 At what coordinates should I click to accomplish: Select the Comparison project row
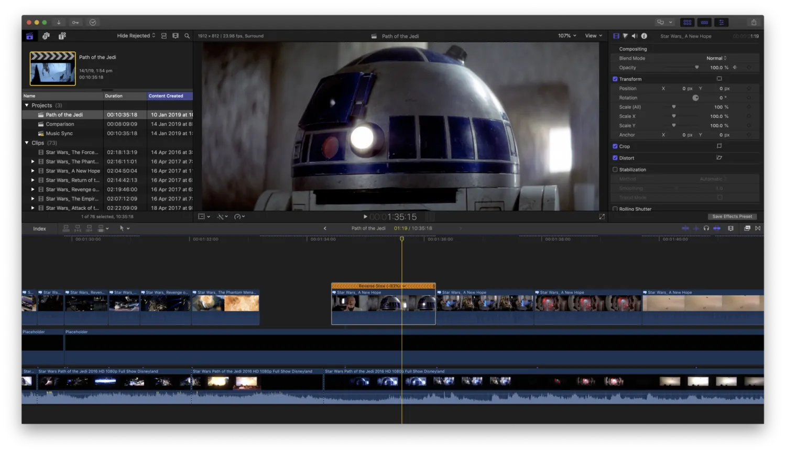107,124
